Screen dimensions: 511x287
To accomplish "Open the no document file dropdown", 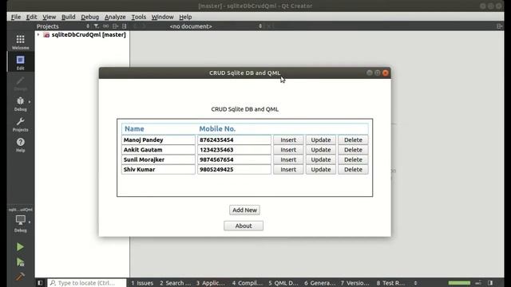I will pyautogui.click(x=215, y=26).
